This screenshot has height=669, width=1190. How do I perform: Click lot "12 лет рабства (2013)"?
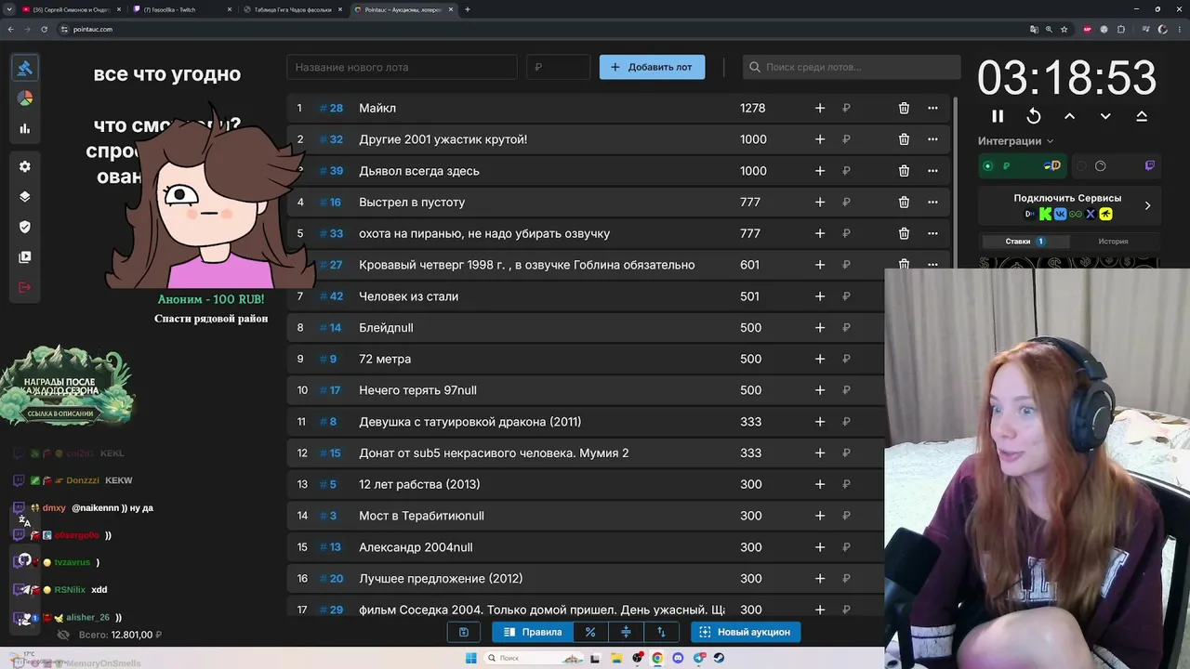coord(419,484)
